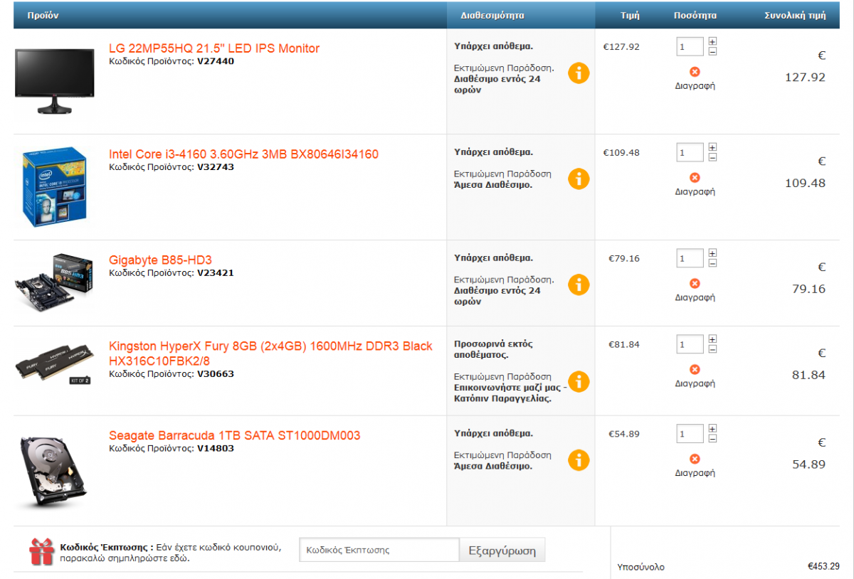Open info icon for LG 22MP55HQ monitor

coord(579,73)
